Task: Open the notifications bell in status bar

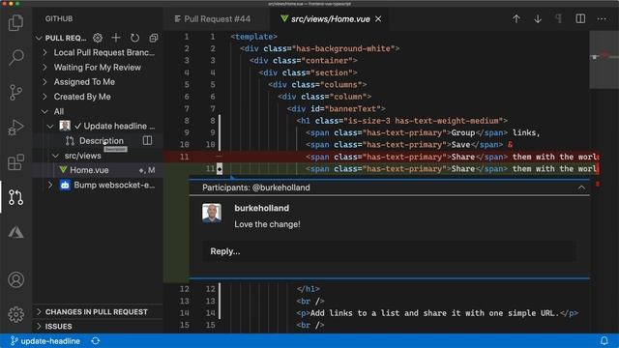Action: [604, 341]
